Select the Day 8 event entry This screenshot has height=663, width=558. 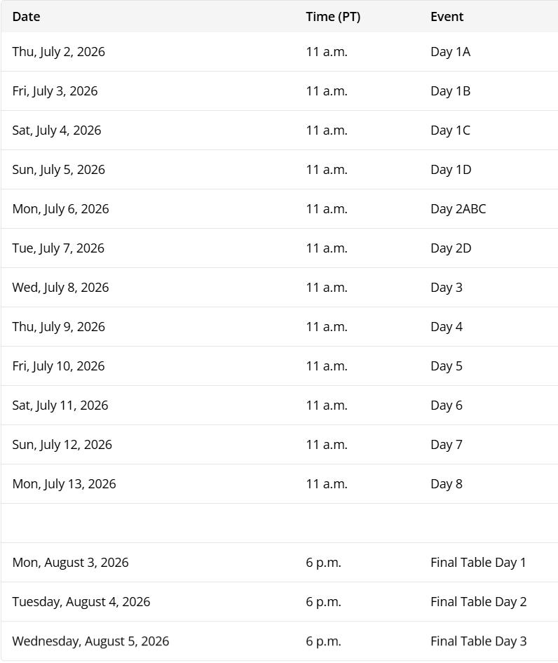(447, 484)
